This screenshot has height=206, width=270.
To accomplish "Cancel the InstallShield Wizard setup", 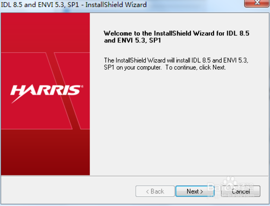I will point(241,191).
